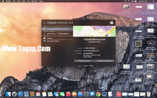Open the File menu

(x=14, y=1)
